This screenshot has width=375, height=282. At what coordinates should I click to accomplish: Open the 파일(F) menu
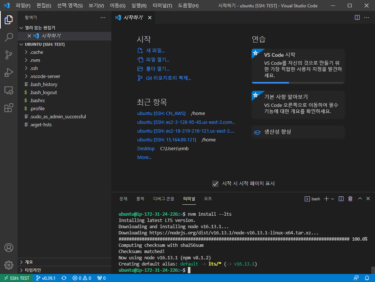pos(23,5)
